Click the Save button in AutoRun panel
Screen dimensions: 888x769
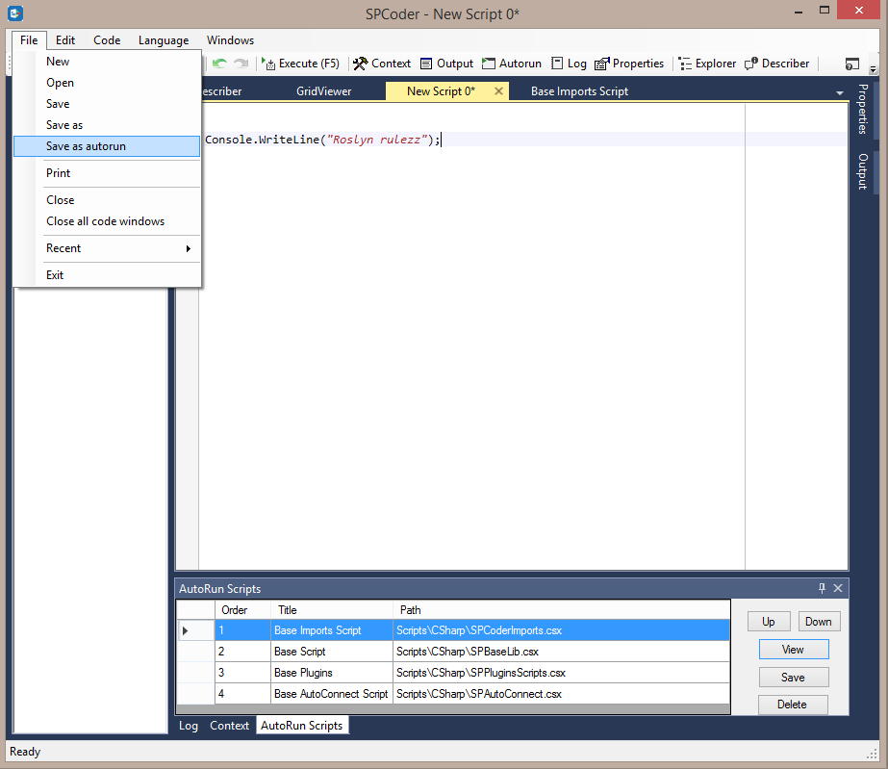tap(793, 678)
